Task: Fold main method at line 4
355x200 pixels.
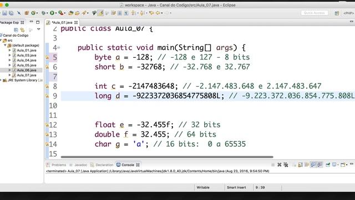Action: coord(59,48)
